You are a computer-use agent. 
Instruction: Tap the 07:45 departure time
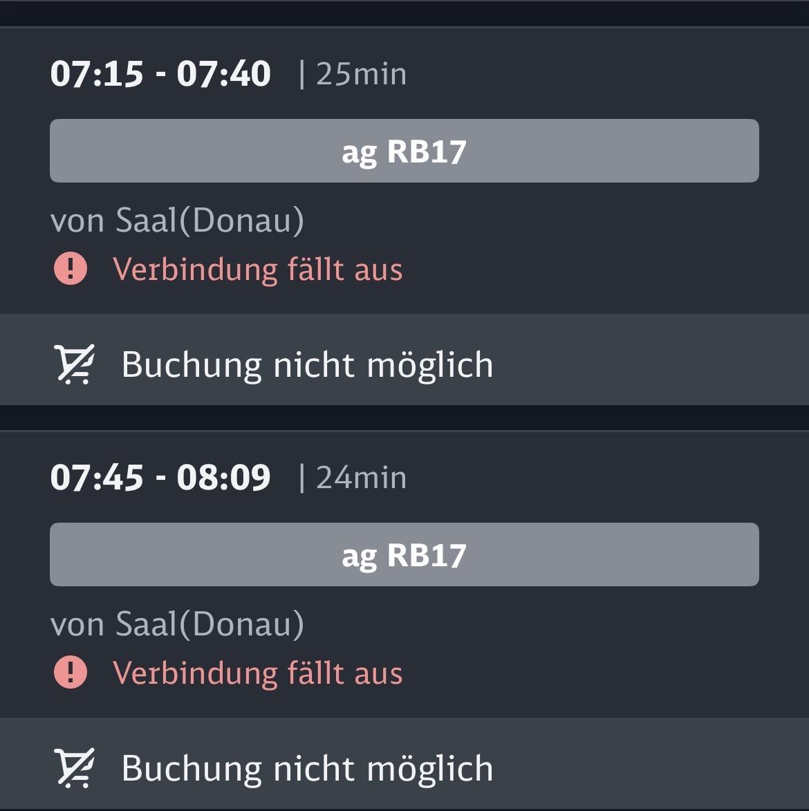coord(97,478)
